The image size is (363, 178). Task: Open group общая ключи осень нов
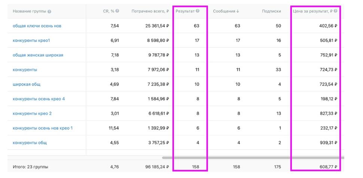37,26
